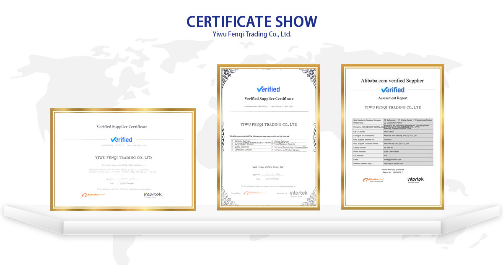Click the 'Report No.' line under the report table
503x265 pixels.
393,172
